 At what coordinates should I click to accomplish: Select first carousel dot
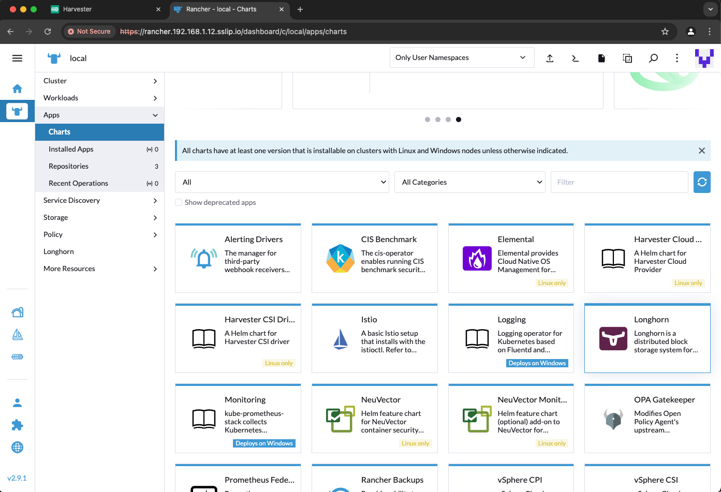tap(428, 120)
